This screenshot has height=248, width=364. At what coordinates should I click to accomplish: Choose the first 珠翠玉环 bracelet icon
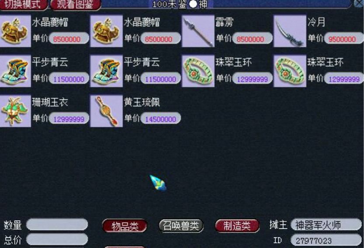198,71
